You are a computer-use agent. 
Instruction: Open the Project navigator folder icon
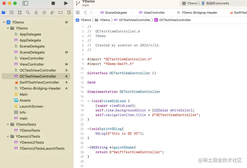pos(4,13)
